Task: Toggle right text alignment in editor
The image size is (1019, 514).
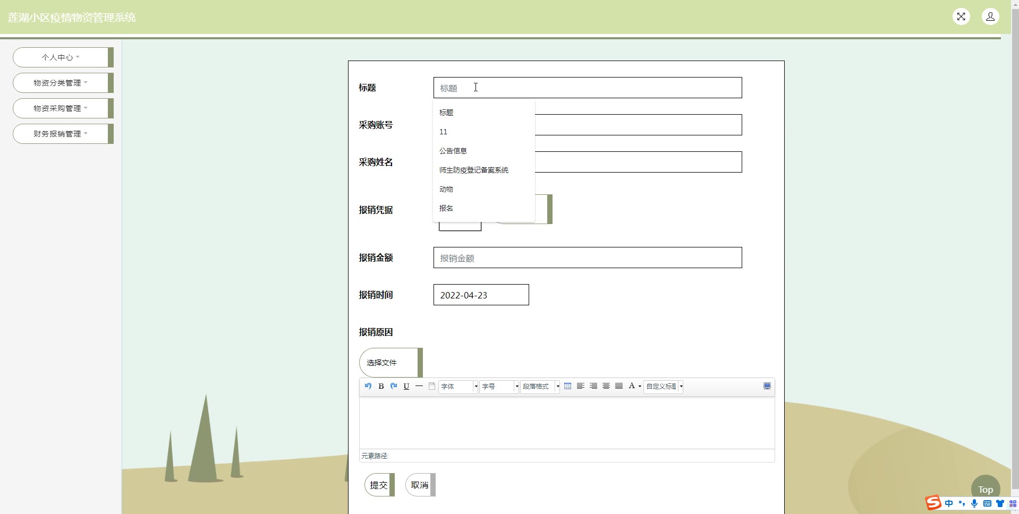Action: point(593,386)
